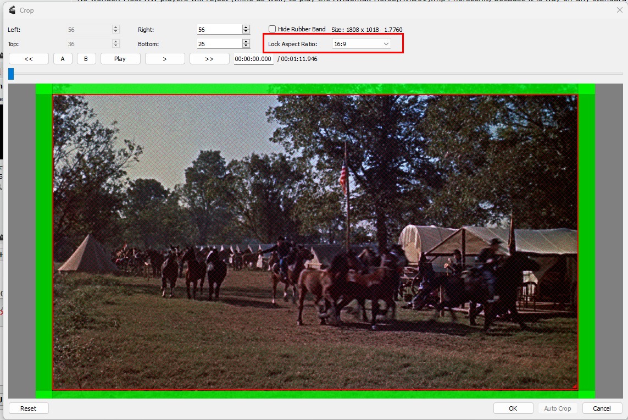The width and height of the screenshot is (628, 420).
Task: Click inside the video preview crop area
Action: coord(315,242)
